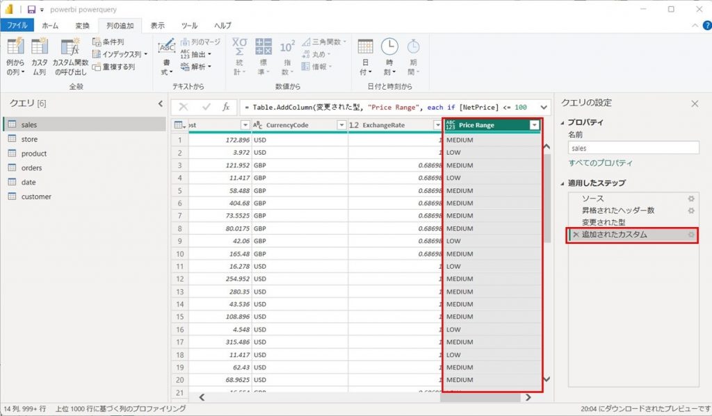712x416 pixels.
Task: Open the Price Range column filter dropdown
Action: [x=534, y=125]
